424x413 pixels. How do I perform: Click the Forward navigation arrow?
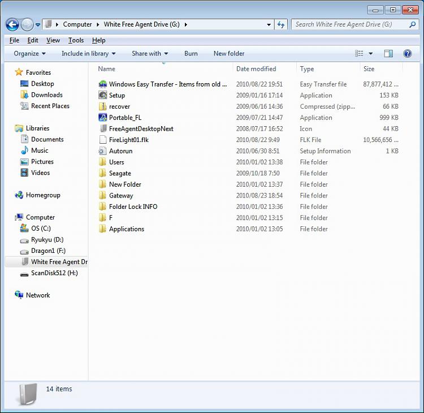coord(27,25)
